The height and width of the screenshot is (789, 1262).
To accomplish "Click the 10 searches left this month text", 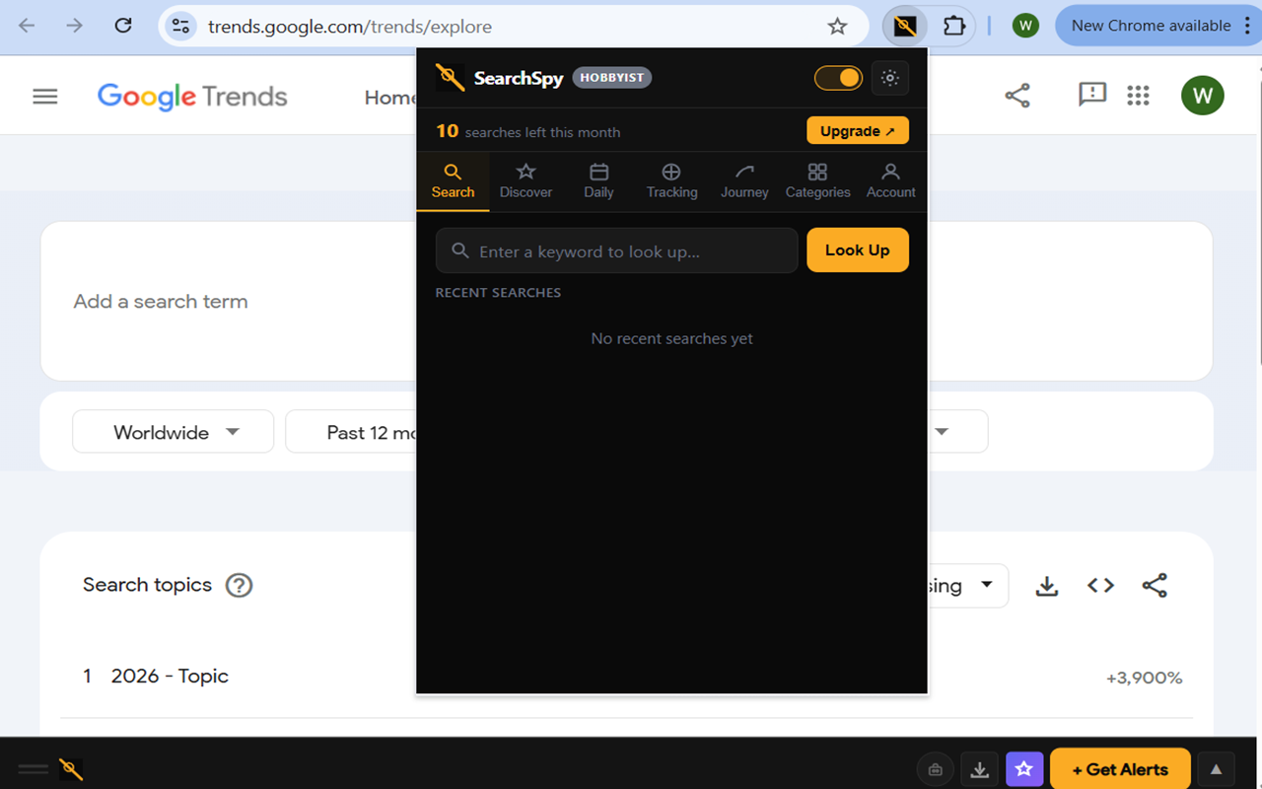I will pyautogui.click(x=528, y=131).
